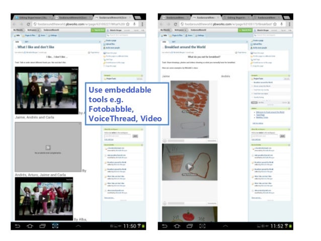
Task: Go forward in the right browser toolbar
Action: 168,24
